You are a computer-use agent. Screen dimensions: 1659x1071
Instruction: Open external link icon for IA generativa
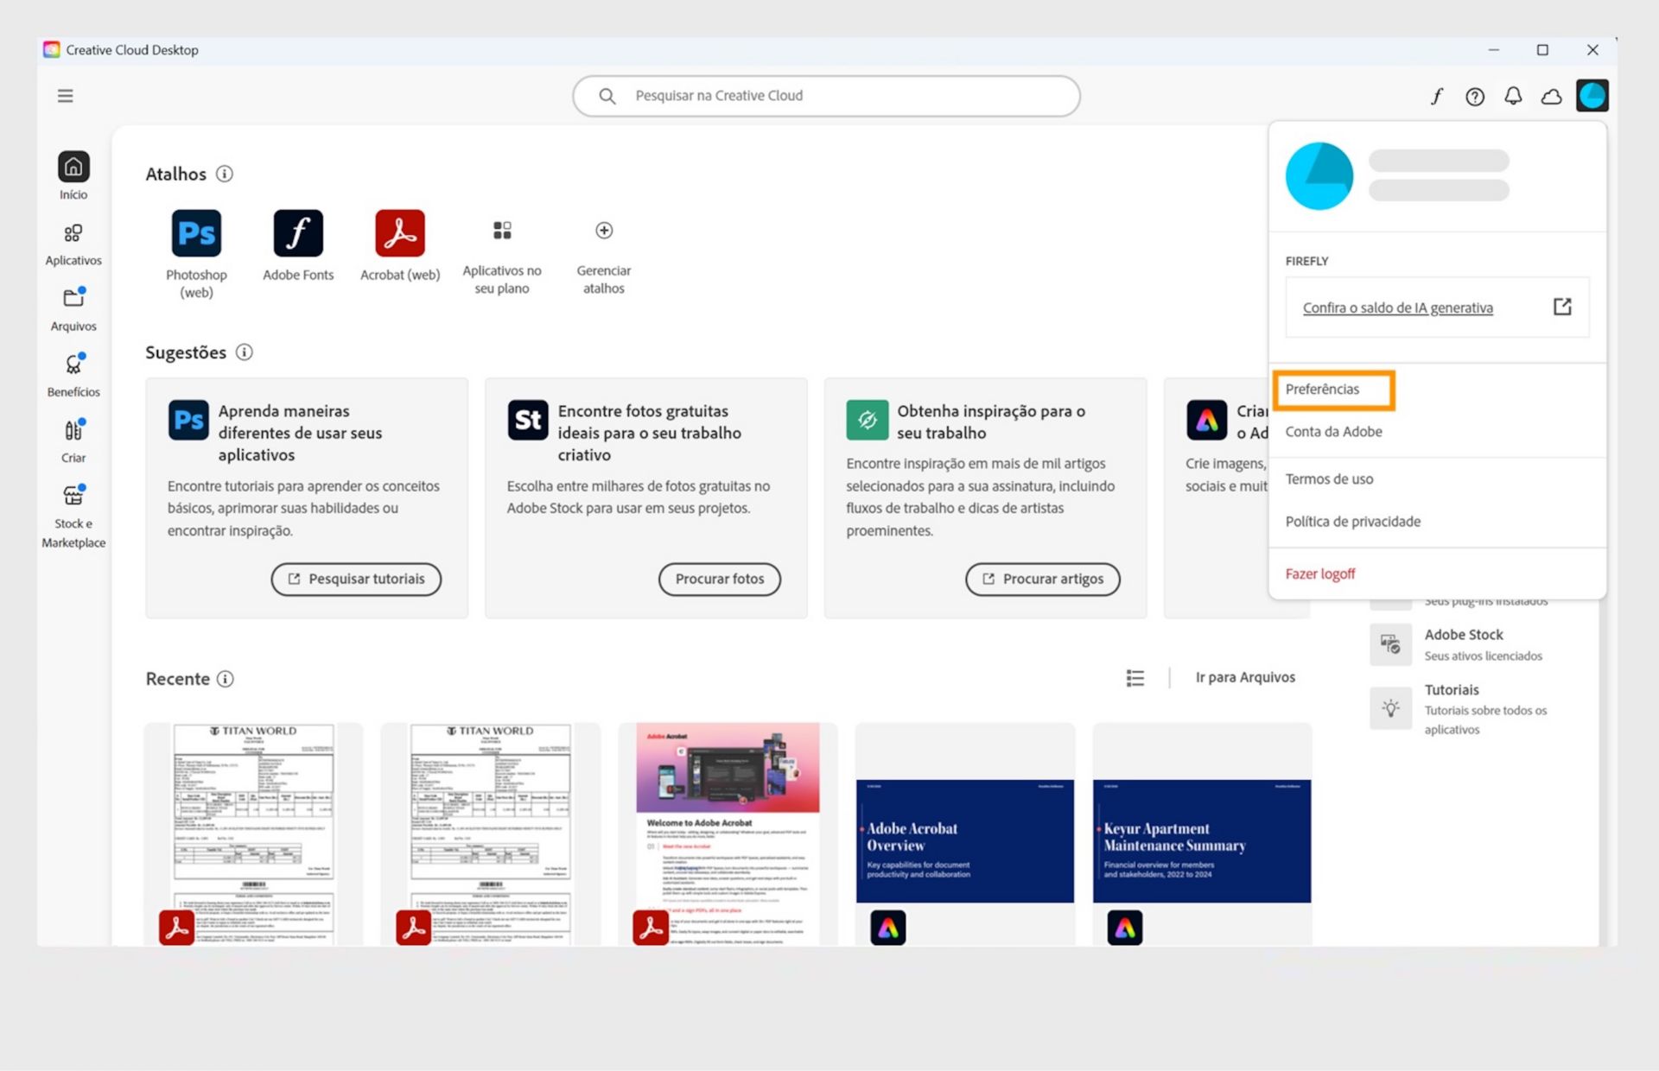[1562, 307]
